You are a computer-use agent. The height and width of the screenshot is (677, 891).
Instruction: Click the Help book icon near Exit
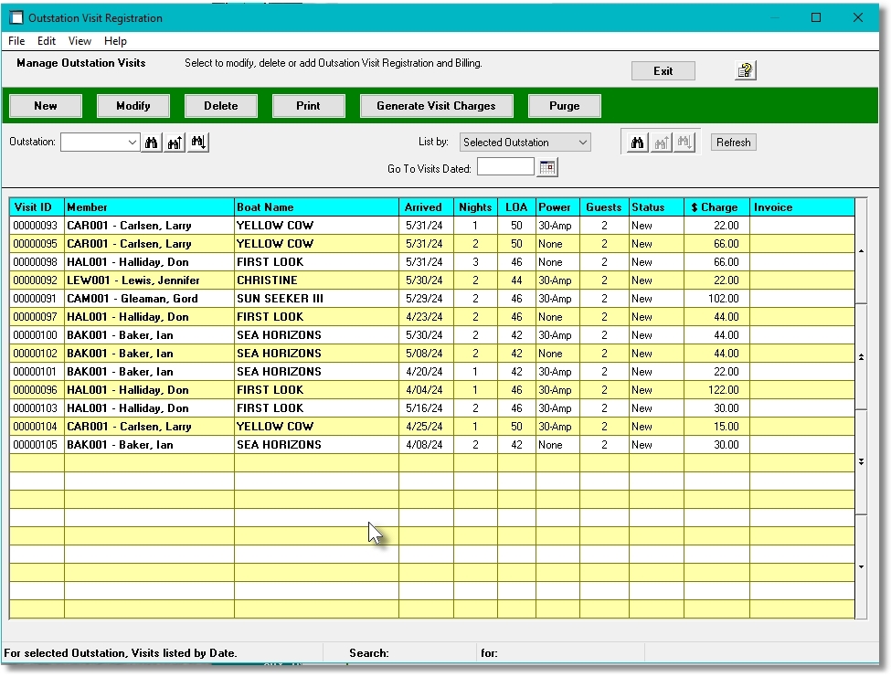pos(745,69)
